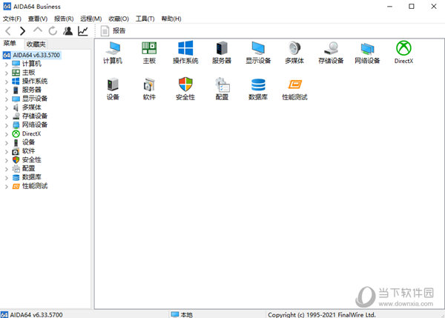Expand the 性能测试 tree node

(7, 187)
